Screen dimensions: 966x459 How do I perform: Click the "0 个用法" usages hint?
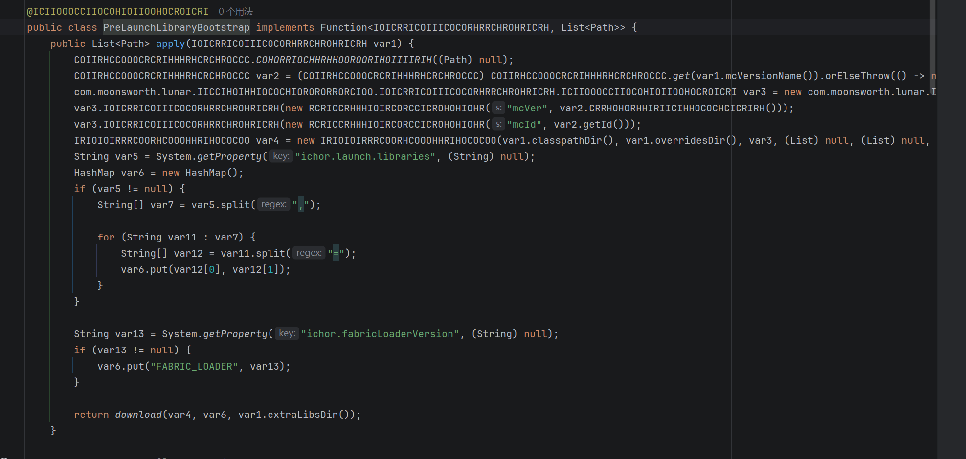pyautogui.click(x=235, y=11)
